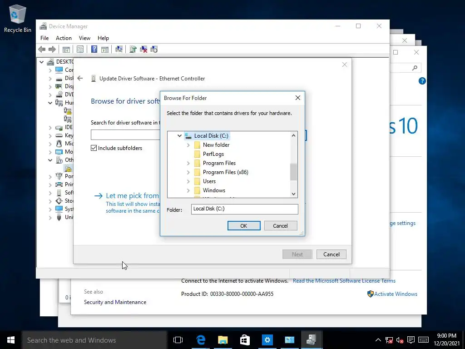465x349 pixels.
Task: Expand the Windows folder node
Action: (x=188, y=190)
